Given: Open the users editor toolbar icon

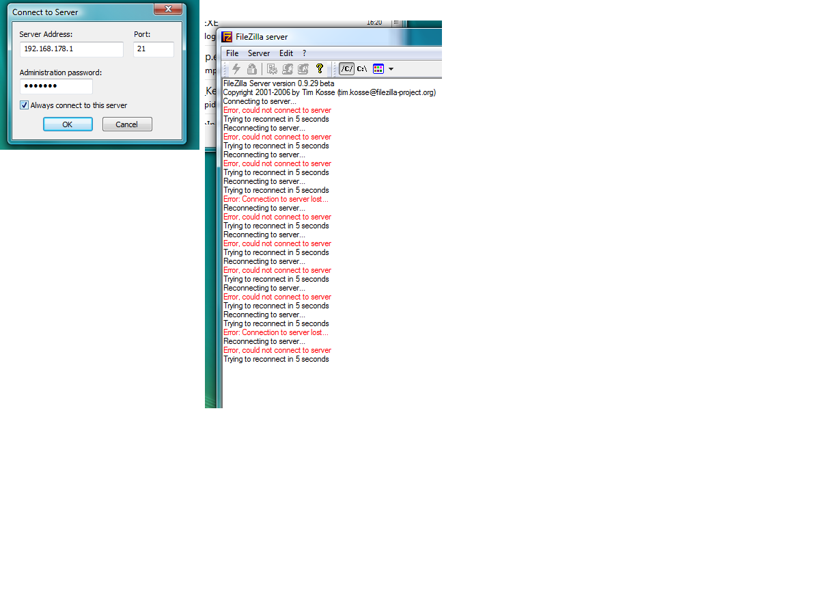Looking at the screenshot, I should 288,69.
